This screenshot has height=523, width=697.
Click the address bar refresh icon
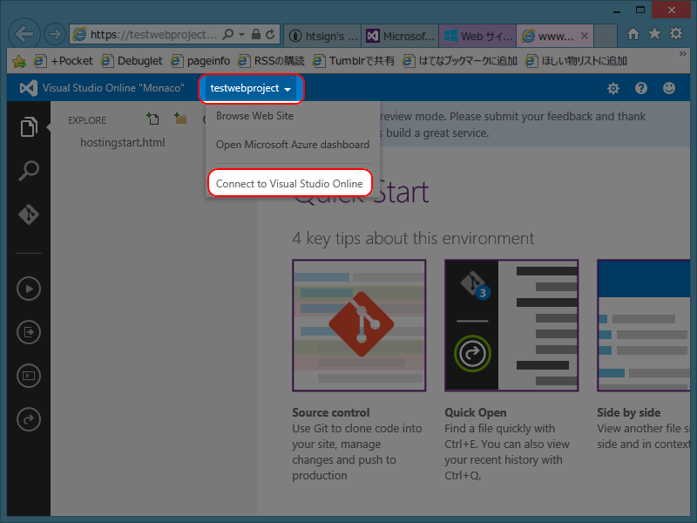pyautogui.click(x=270, y=34)
